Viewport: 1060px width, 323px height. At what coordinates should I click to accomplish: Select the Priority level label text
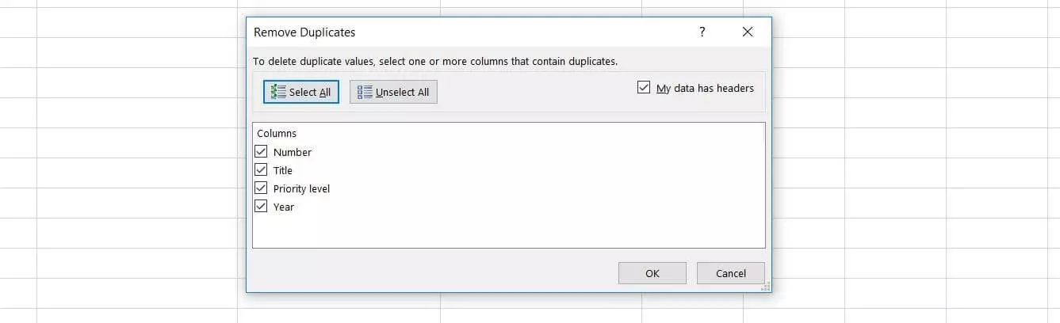pos(301,188)
